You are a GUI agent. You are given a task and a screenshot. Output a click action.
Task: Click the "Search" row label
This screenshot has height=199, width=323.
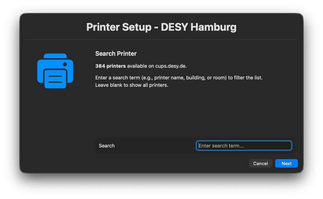pos(107,146)
